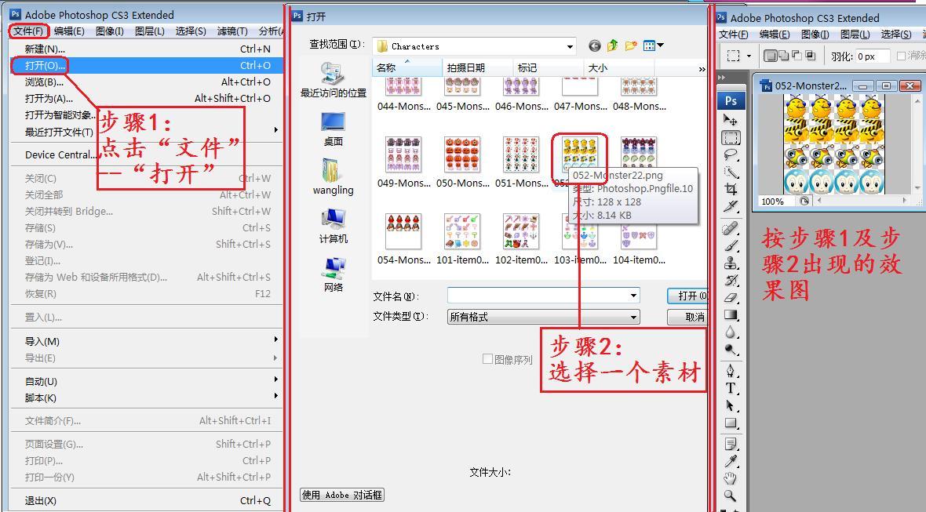
Task: Activate the Clone Stamp tool
Action: coord(731,263)
